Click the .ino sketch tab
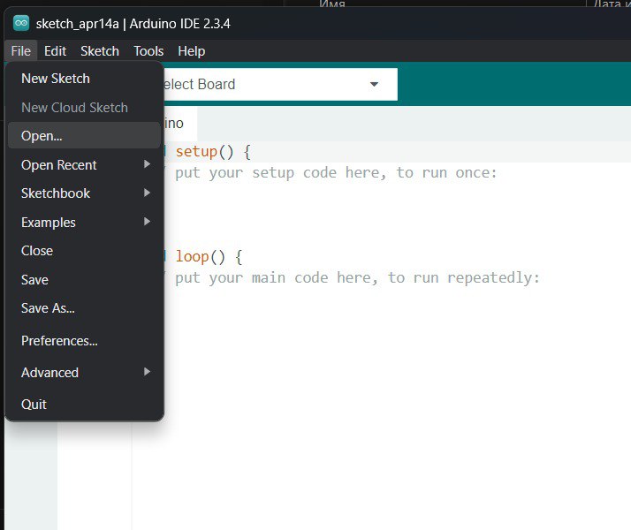 pos(180,124)
